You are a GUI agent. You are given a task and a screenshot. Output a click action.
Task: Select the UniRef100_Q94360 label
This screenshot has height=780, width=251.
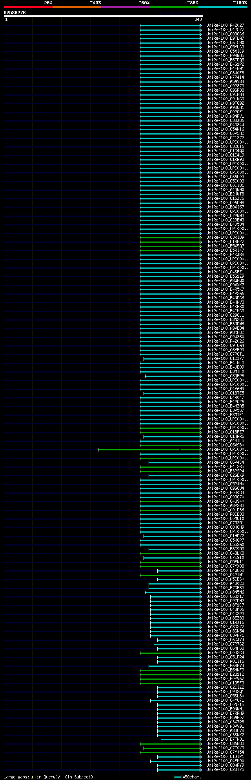click(x=225, y=337)
